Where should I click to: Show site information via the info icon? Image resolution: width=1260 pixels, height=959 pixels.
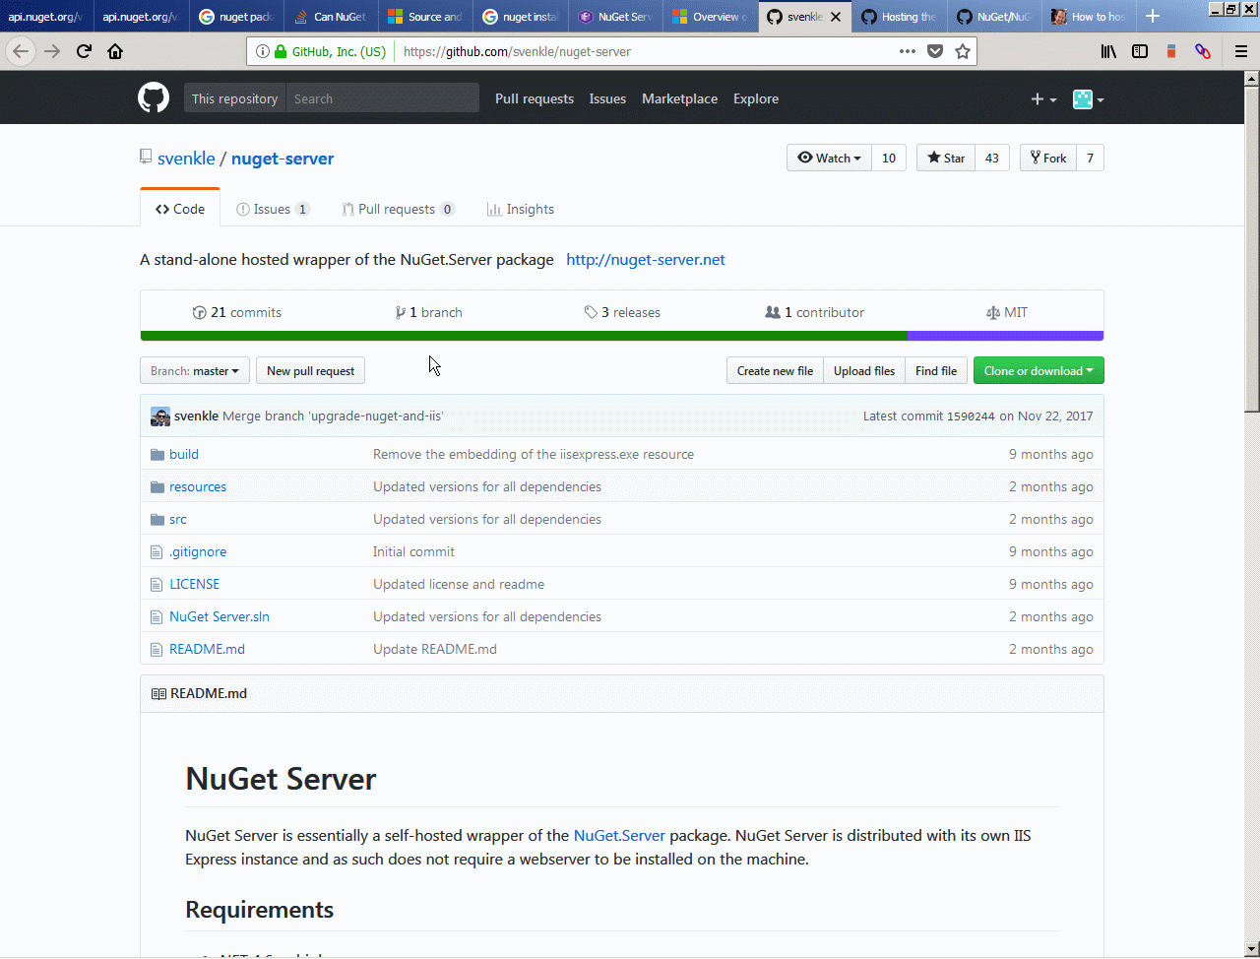263,51
